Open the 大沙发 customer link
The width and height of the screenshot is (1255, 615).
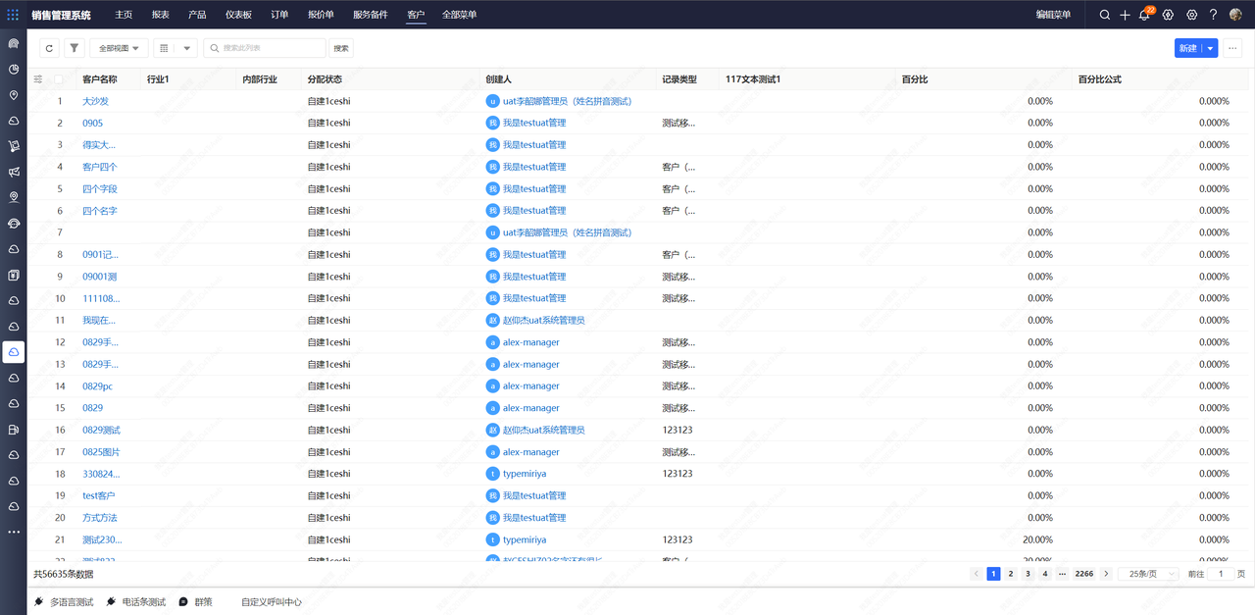click(x=95, y=101)
